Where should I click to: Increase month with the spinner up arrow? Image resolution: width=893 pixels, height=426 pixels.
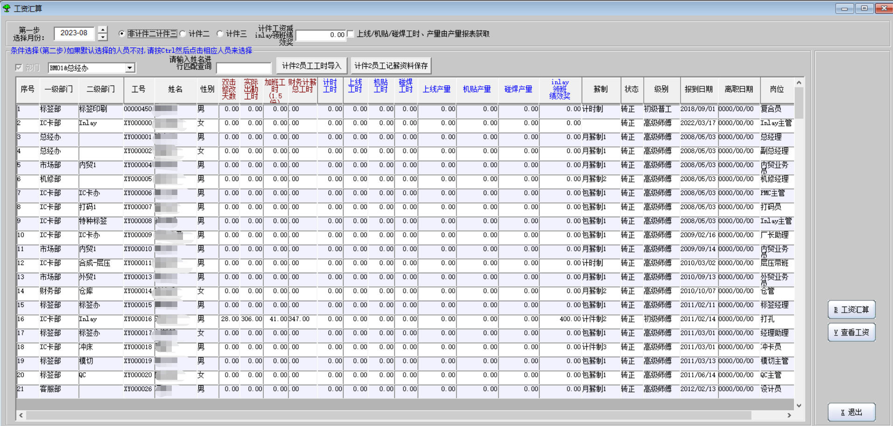point(103,30)
